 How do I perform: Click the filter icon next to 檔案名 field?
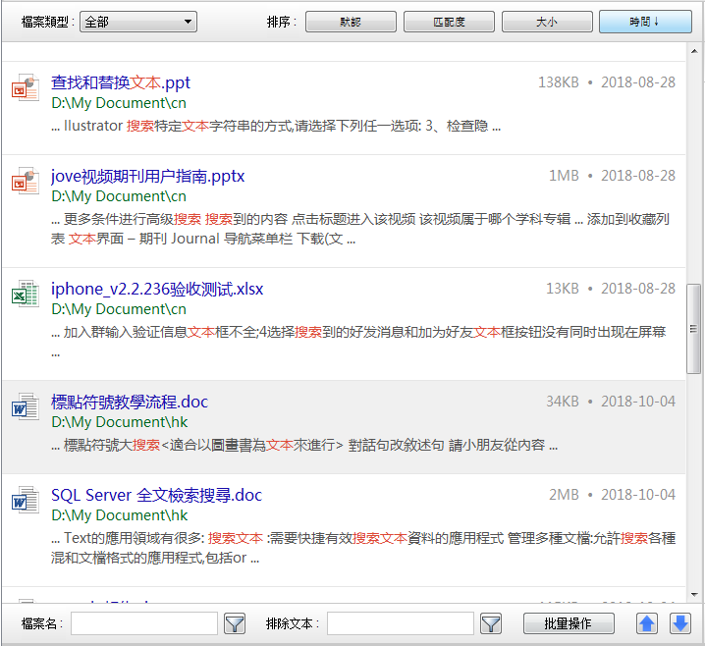tap(235, 623)
